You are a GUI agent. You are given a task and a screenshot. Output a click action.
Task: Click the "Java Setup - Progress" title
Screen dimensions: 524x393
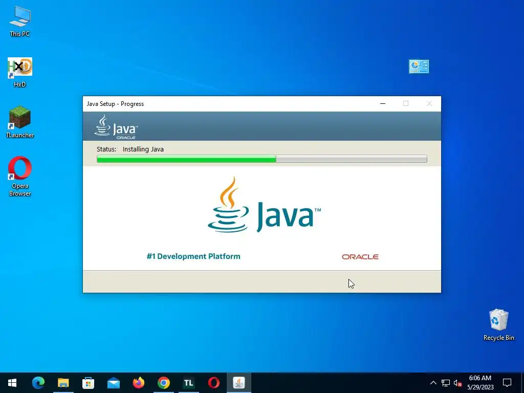(115, 103)
